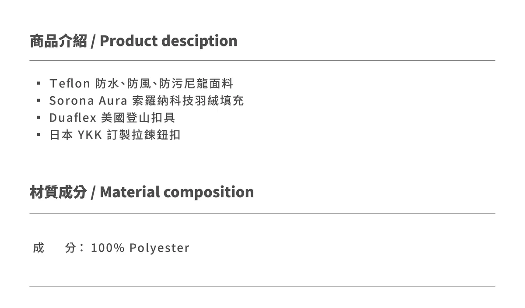Click the "Sorona Aura" text

[88, 101]
